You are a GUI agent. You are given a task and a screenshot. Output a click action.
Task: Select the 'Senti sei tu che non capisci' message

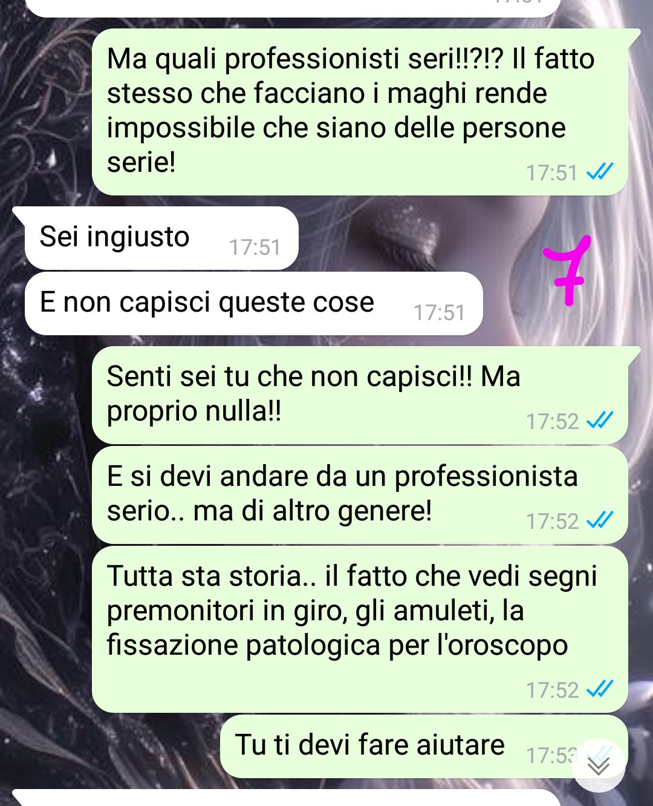(360, 395)
